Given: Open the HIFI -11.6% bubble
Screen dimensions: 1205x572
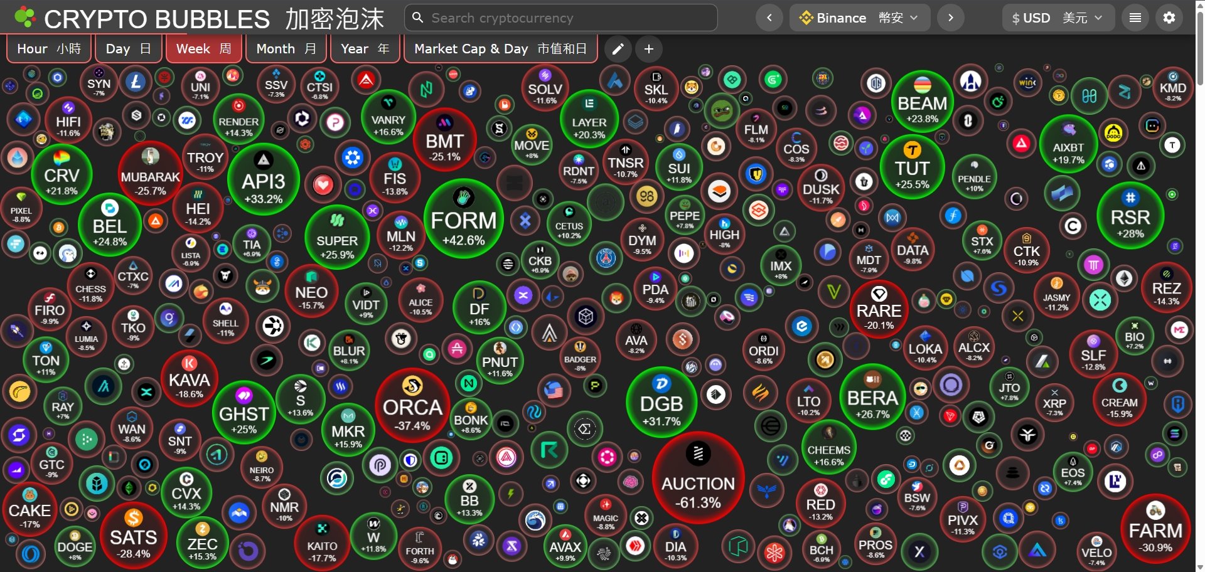Looking at the screenshot, I should tap(68, 120).
